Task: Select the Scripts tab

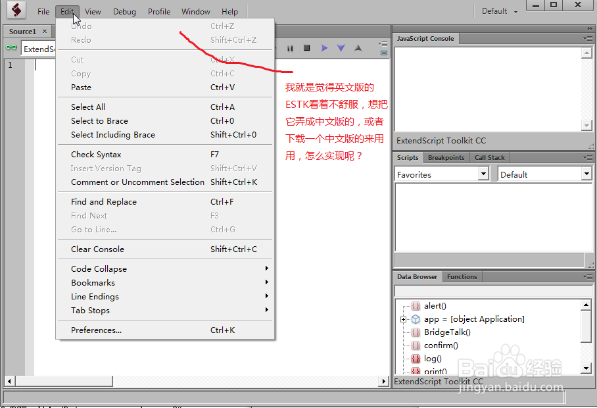Action: (408, 157)
